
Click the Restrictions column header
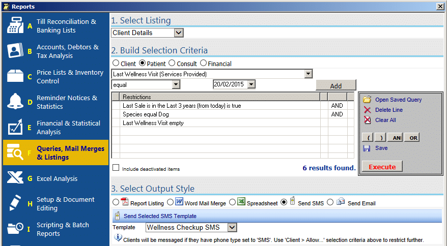tap(220, 97)
